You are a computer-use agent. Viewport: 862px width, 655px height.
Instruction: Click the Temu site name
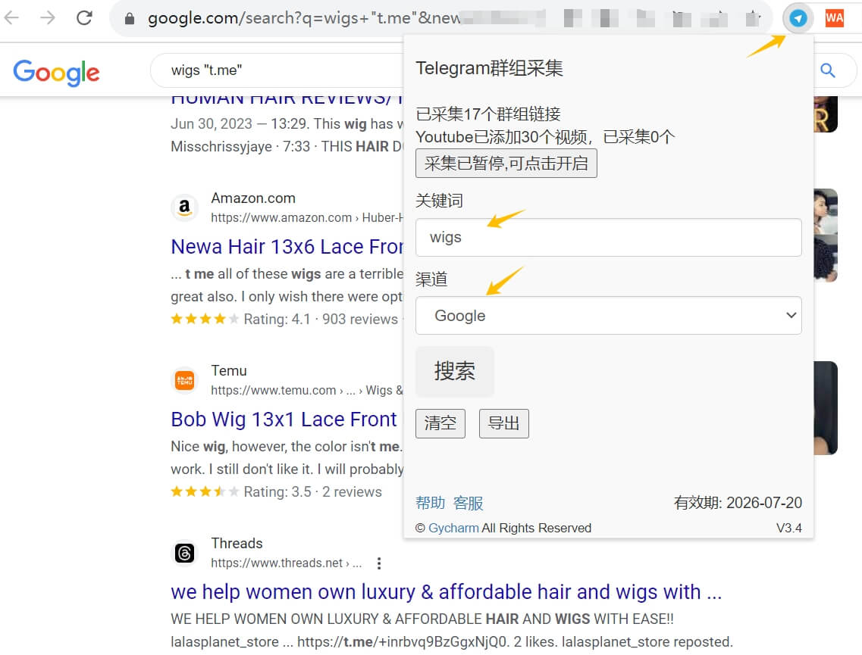229,370
